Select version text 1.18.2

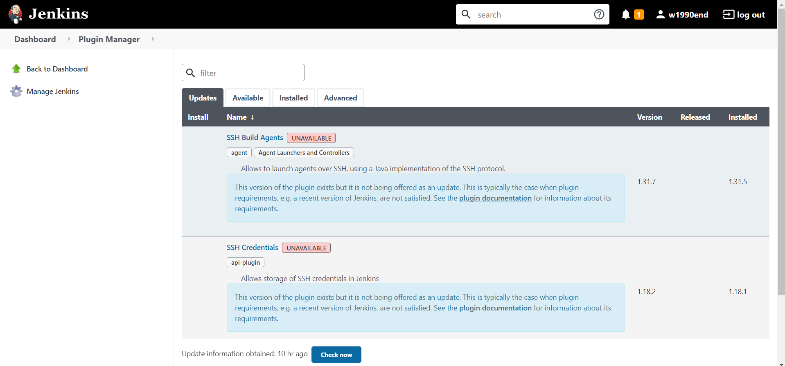tap(646, 292)
